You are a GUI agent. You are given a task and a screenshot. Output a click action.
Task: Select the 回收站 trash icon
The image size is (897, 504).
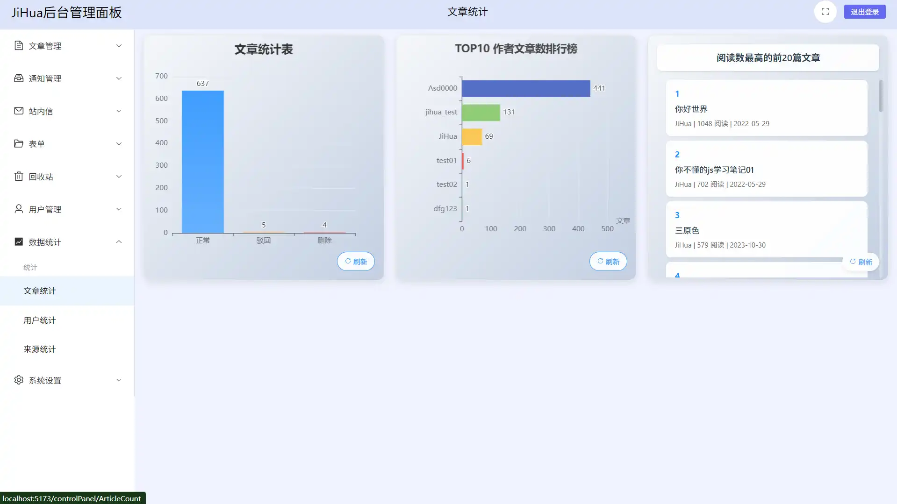click(x=19, y=176)
